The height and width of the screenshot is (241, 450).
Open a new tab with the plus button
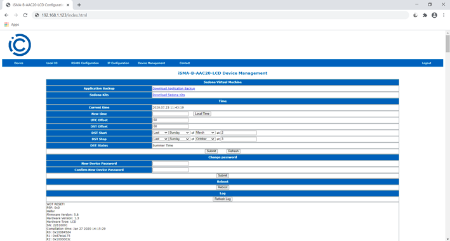pyautogui.click(x=79, y=5)
